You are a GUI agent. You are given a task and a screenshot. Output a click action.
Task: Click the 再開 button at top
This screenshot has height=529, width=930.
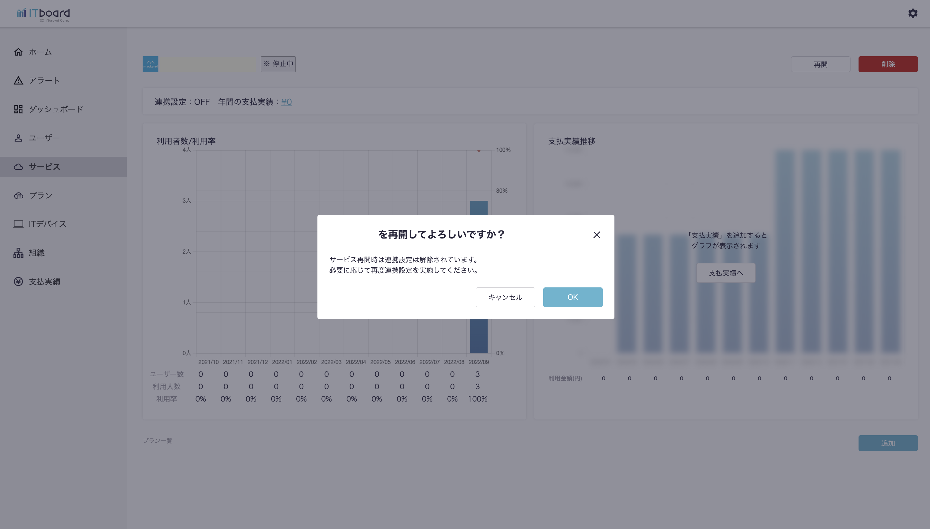[x=820, y=64]
